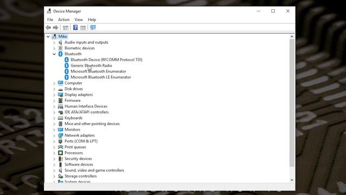This screenshot has width=346, height=195.
Task: Click the Forward arrow toolbar icon
Action: [56, 28]
